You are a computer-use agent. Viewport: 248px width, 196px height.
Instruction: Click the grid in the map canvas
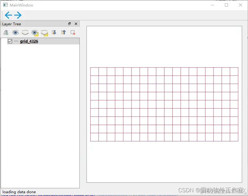(x=164, y=104)
